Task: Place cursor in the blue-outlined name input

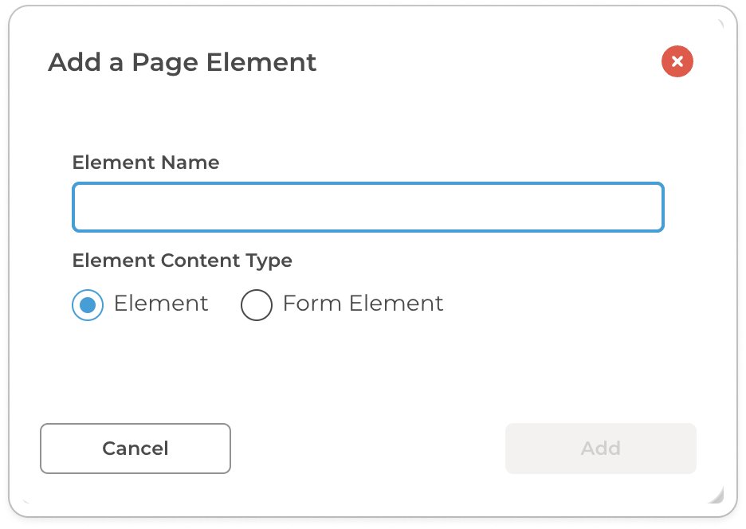Action: (367, 207)
